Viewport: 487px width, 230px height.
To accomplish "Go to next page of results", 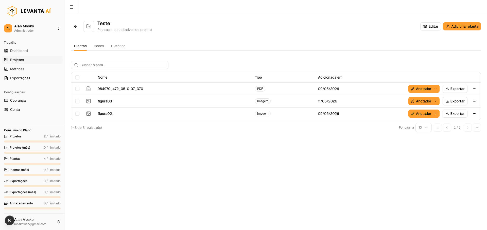I will pyautogui.click(x=468, y=128).
